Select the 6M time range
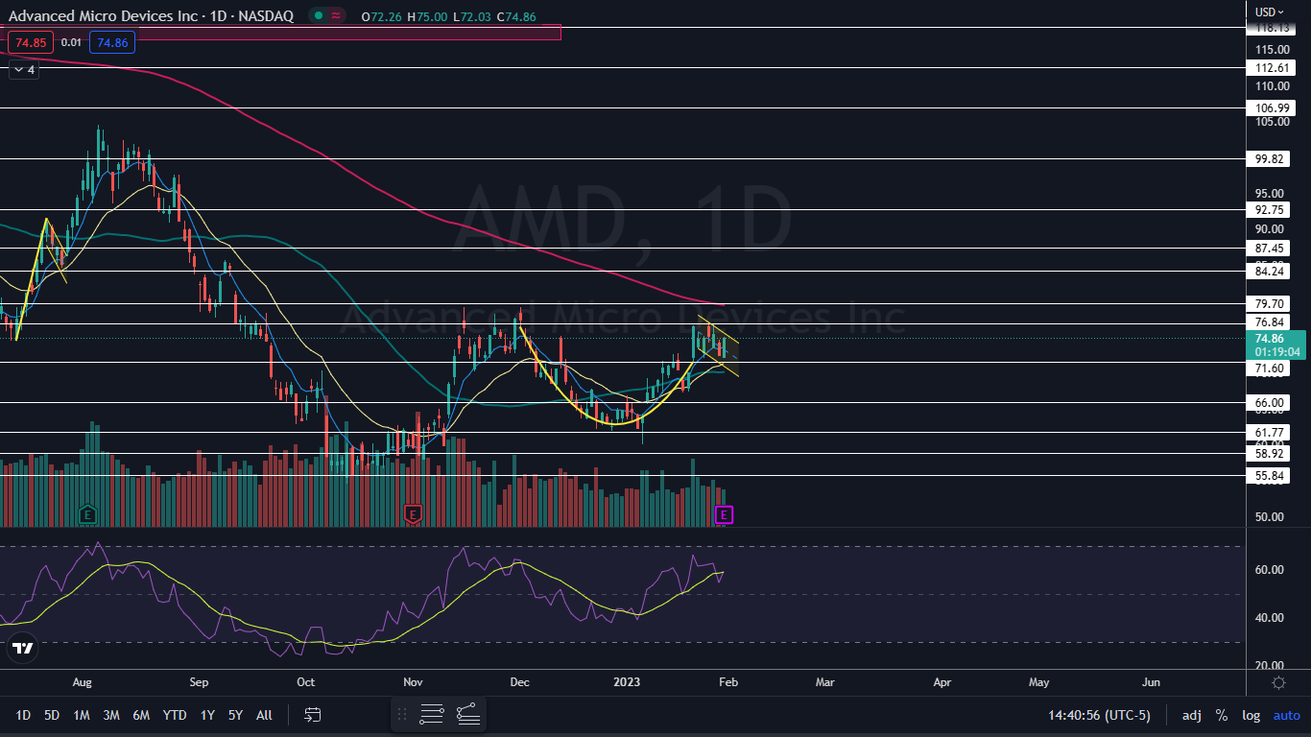 (141, 715)
